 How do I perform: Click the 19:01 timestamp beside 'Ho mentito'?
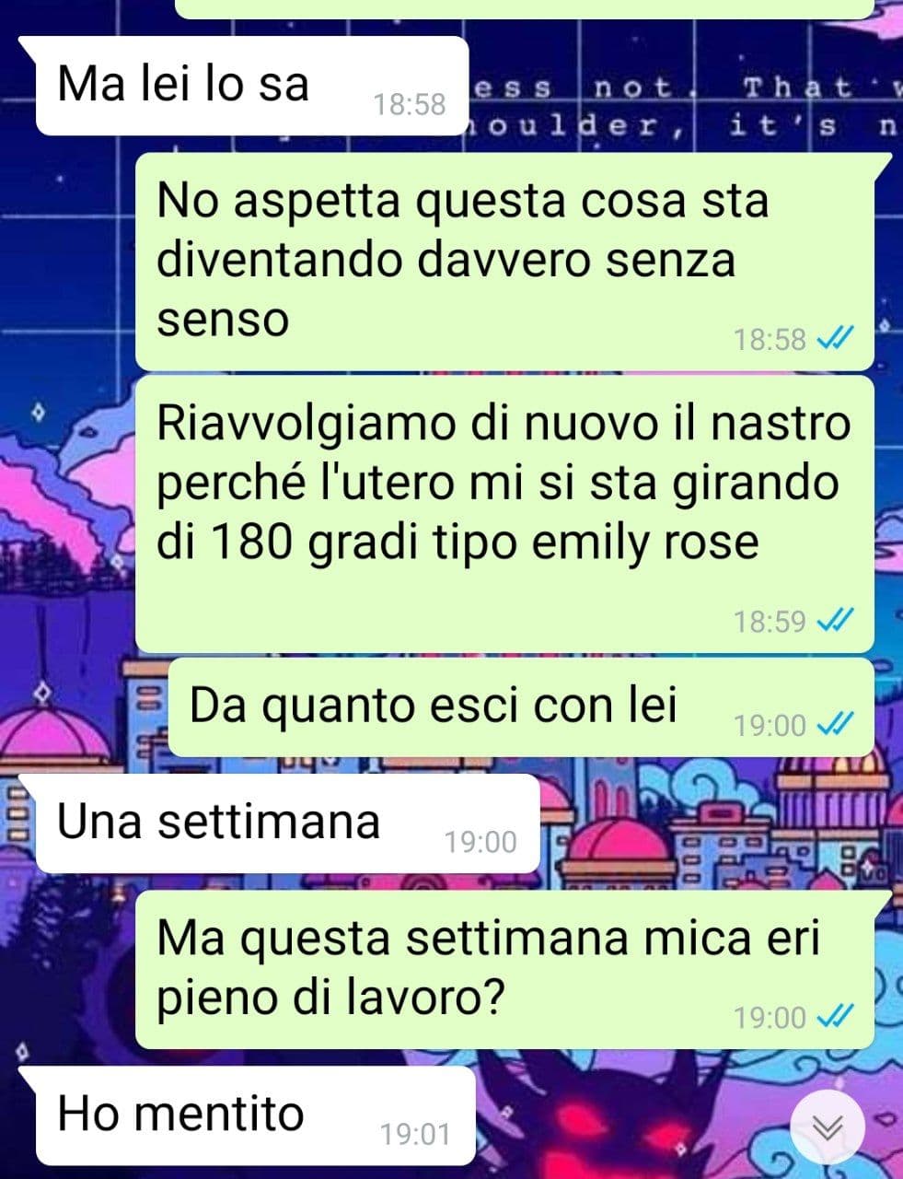click(416, 1134)
